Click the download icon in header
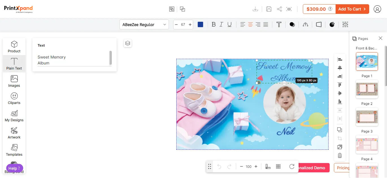The height and width of the screenshot is (178, 387). tap(255, 9)
